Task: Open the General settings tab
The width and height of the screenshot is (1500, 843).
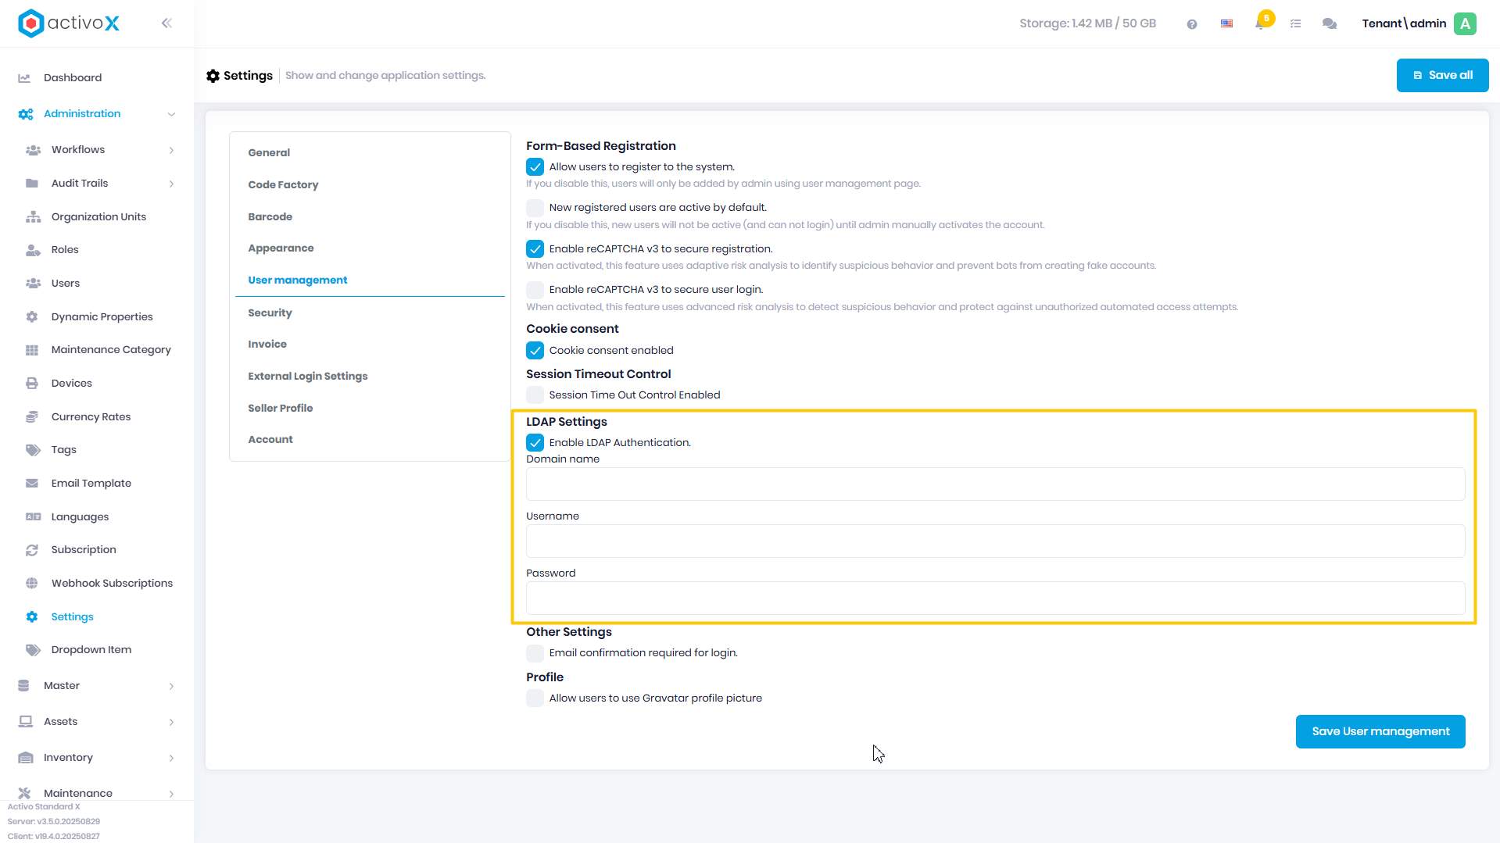Action: [x=269, y=153]
